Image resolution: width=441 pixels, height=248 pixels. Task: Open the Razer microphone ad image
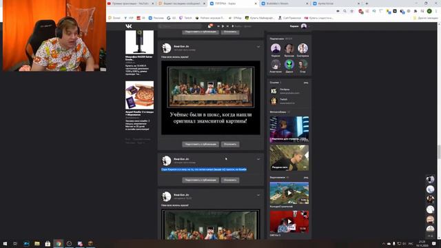tap(139, 42)
